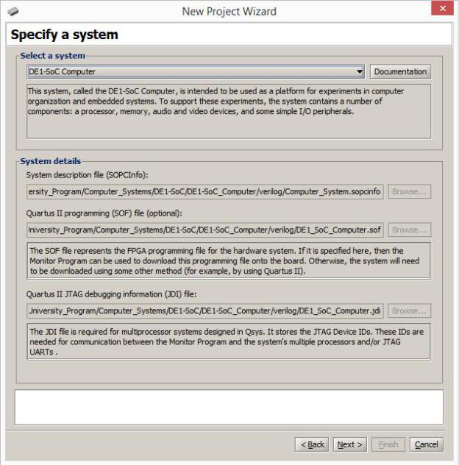
Task: Open the Select a system dropdown
Action: coord(196,71)
